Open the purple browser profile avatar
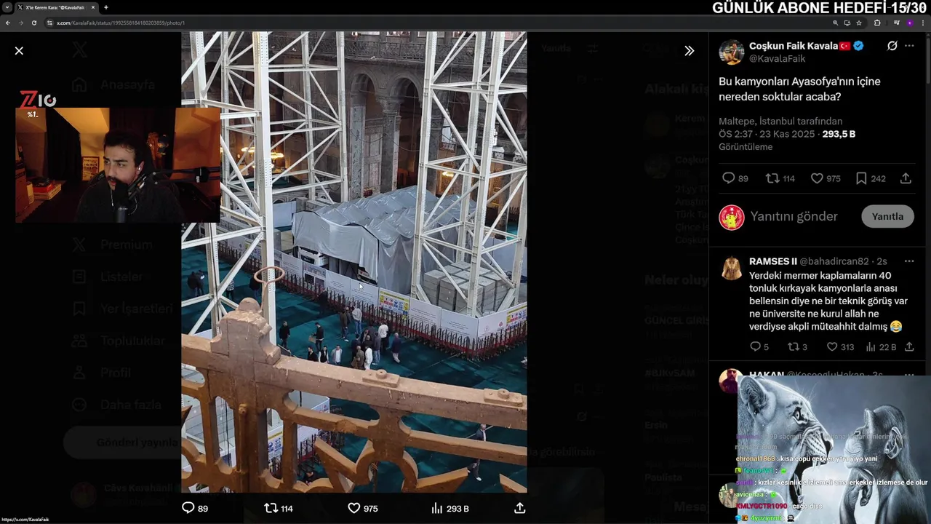Image resolution: width=931 pixels, height=524 pixels. click(x=909, y=23)
